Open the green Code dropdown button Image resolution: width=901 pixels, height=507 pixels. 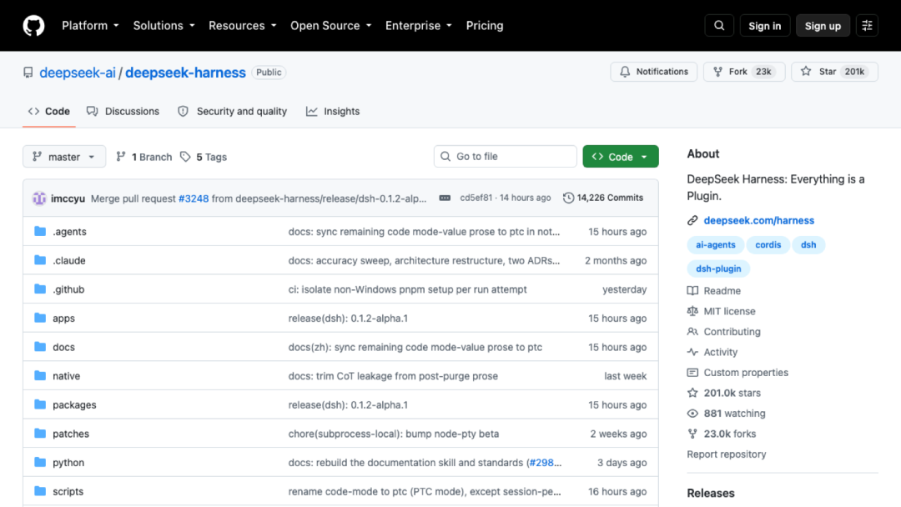coord(621,157)
